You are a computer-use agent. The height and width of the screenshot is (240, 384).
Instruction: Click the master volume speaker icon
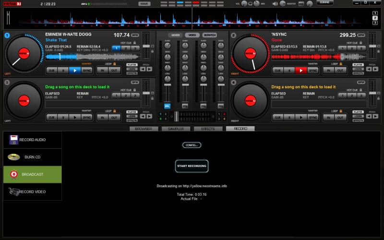click(x=275, y=4)
